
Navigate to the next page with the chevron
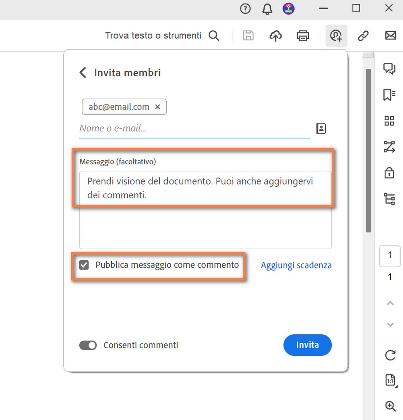[390, 324]
